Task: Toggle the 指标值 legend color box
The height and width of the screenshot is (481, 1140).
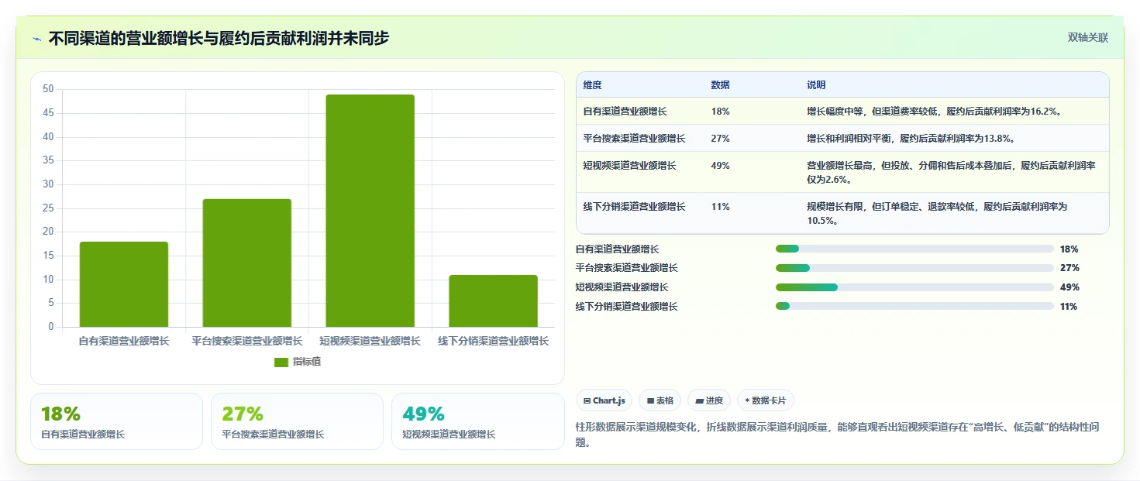Action: 281,362
